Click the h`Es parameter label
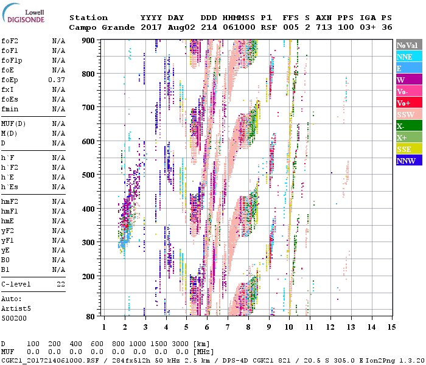 (10, 187)
